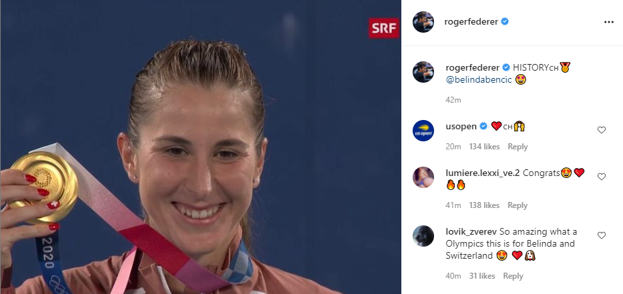Like lovik_zverev's comment heart icon

(x=602, y=235)
